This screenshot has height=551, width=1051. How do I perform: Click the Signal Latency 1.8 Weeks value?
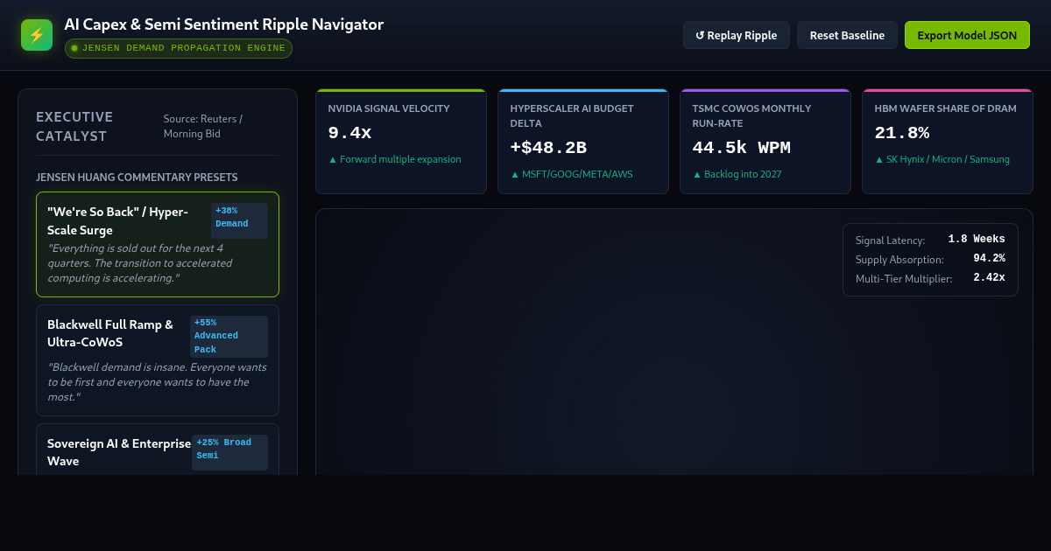(x=977, y=239)
